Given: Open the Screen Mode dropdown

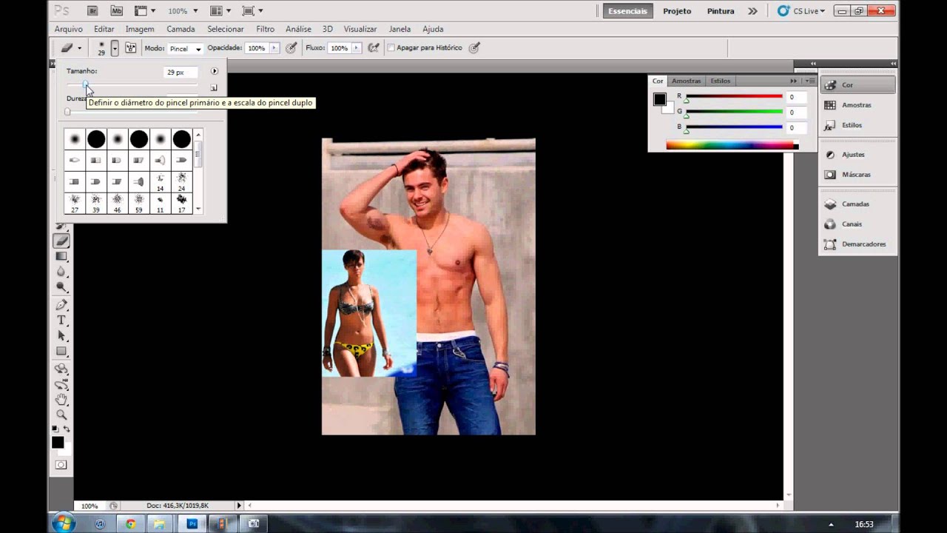Looking at the screenshot, I should coord(253,11).
